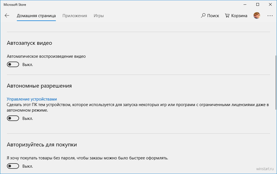This screenshot has width=277, height=174.
Task: Switch to Домашняя страница tab
Action: [x=36, y=16]
